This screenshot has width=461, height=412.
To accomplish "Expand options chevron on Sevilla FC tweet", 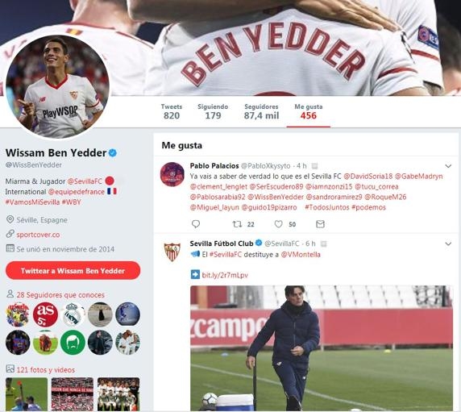I will (x=448, y=243).
